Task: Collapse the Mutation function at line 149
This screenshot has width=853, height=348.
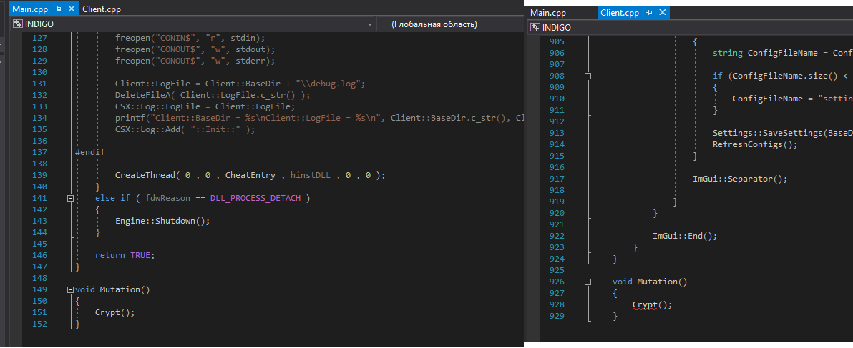Action: coord(70,289)
